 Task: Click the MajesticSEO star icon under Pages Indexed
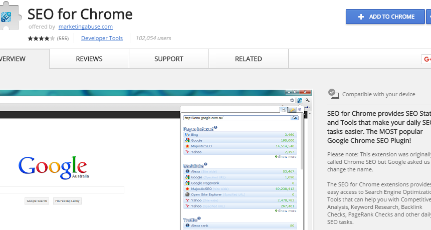[x=187, y=146]
